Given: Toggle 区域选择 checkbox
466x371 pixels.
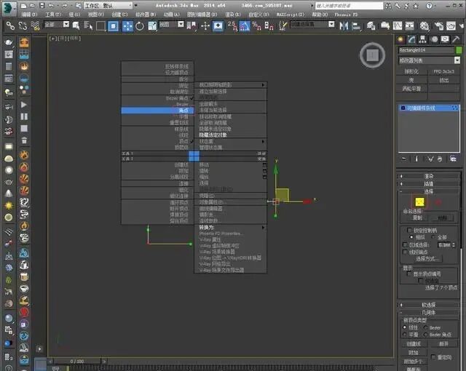Looking at the screenshot, I should point(405,245).
